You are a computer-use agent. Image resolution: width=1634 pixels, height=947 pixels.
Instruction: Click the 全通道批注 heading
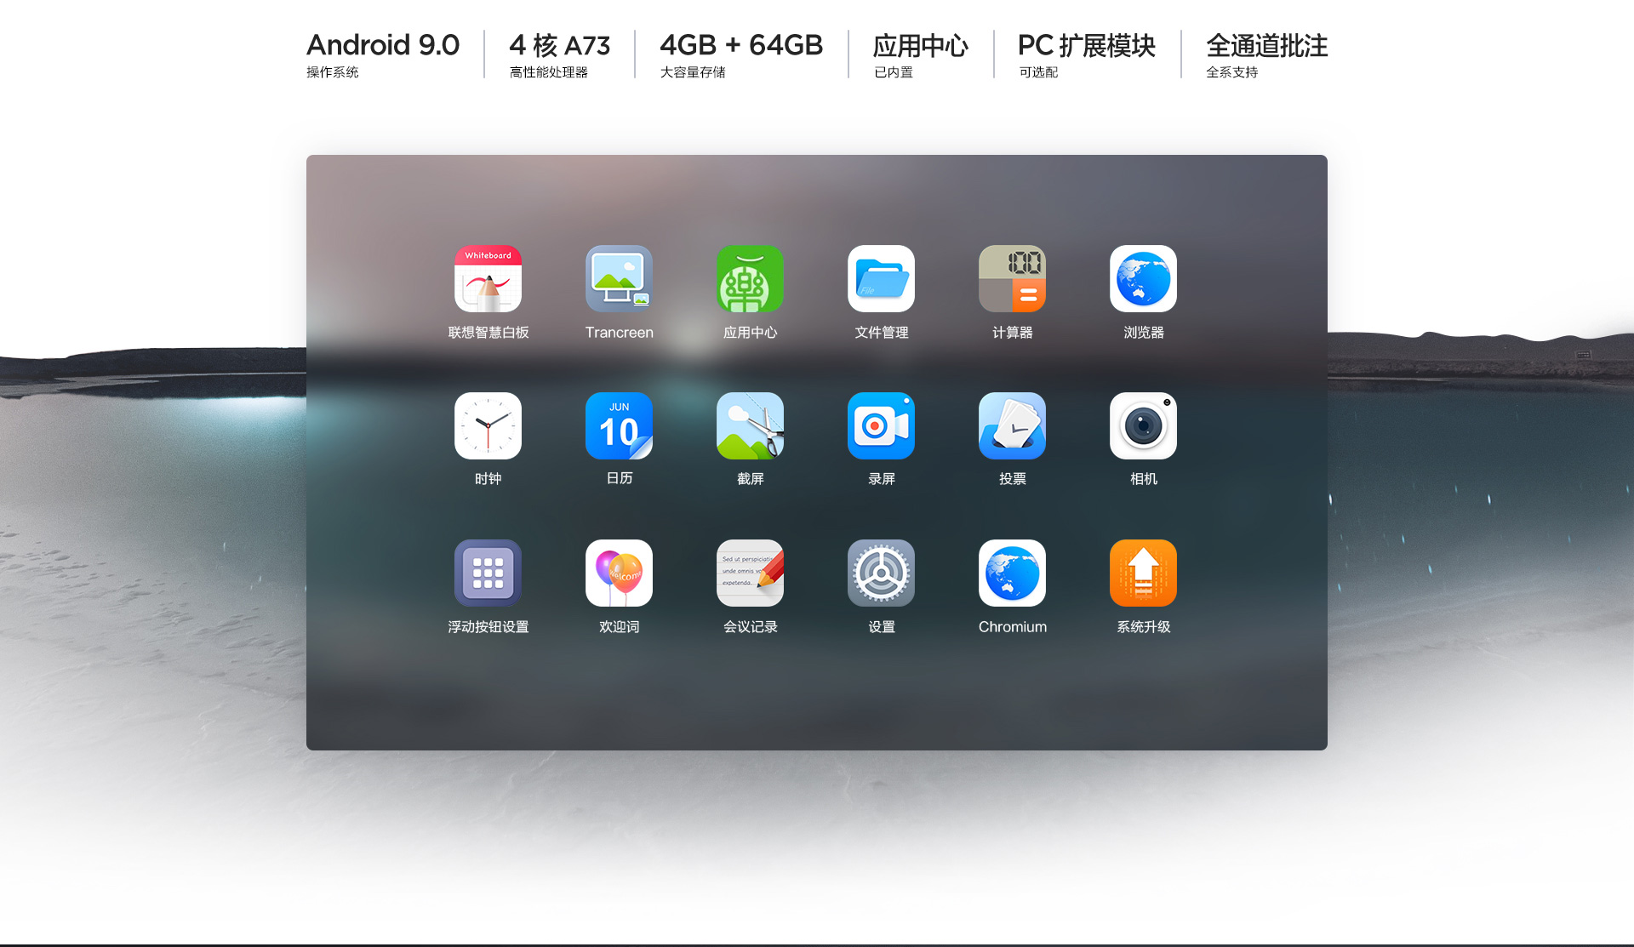(1267, 45)
